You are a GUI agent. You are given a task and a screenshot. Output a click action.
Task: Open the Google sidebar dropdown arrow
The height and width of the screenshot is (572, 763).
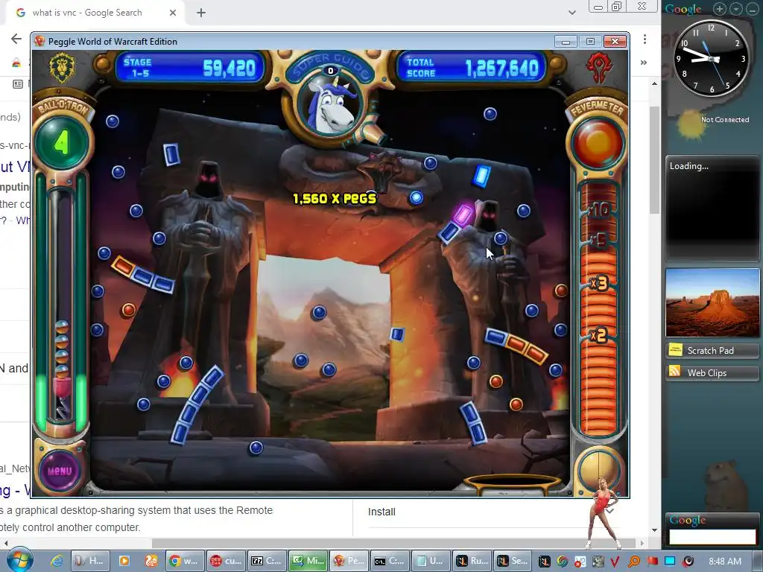pyautogui.click(x=736, y=9)
